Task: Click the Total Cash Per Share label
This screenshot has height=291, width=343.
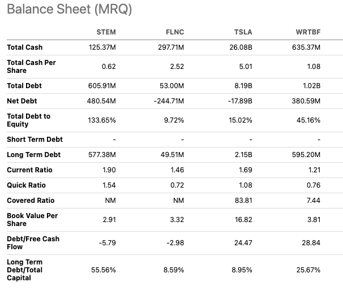Action: (31, 67)
